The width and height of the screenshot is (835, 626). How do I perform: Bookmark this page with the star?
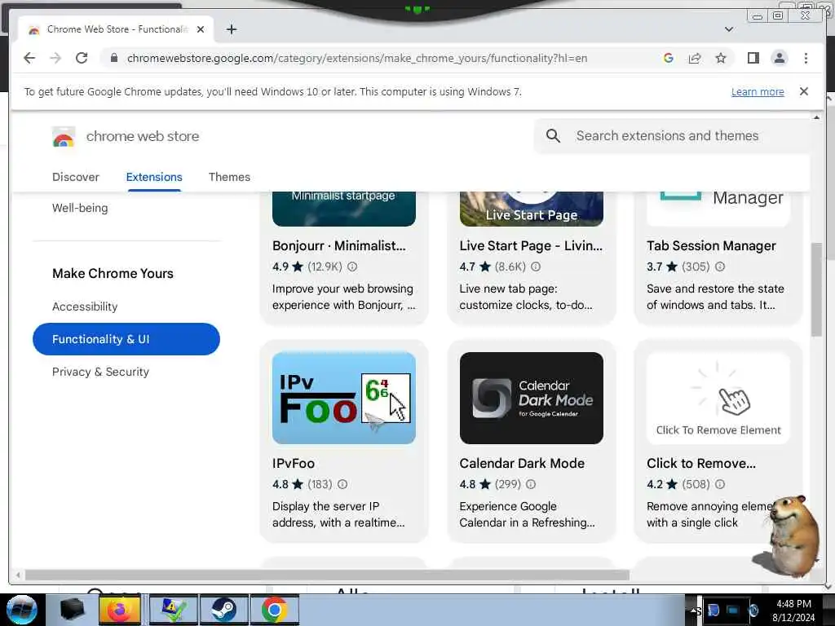(x=721, y=58)
